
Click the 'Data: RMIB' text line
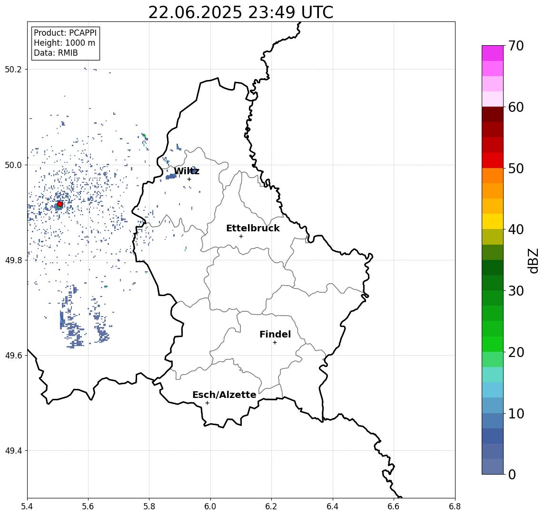coord(56,53)
